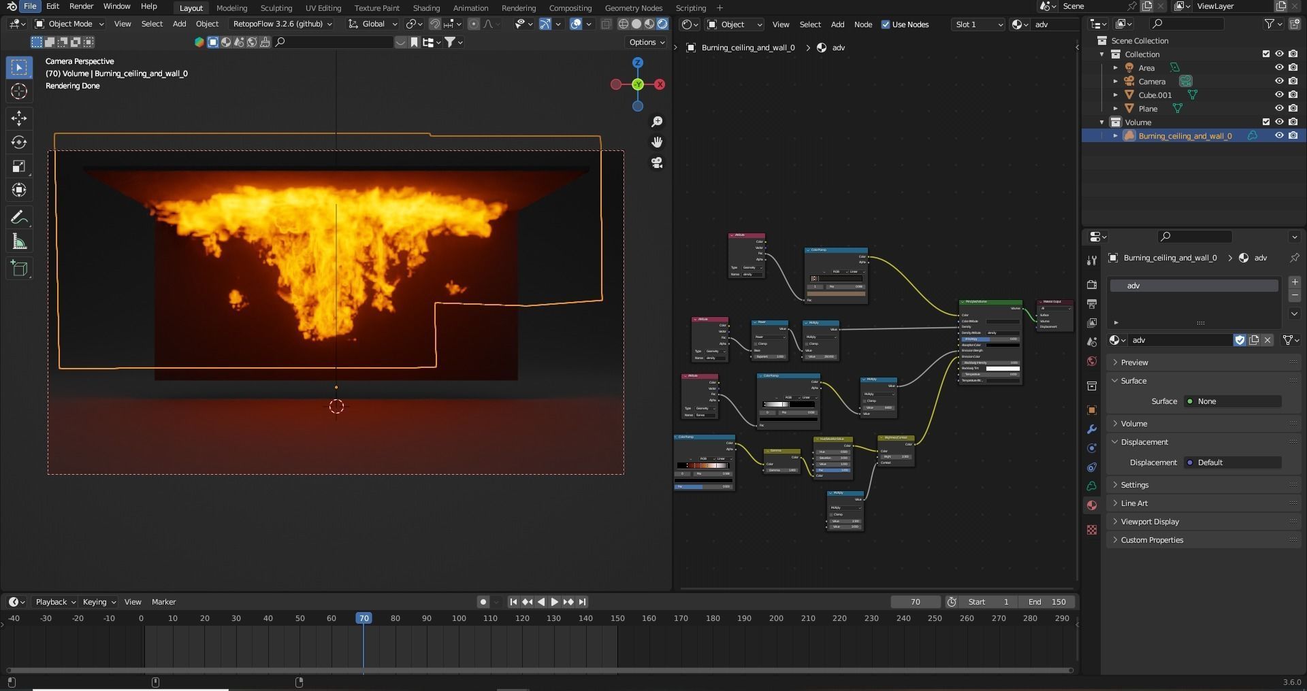The width and height of the screenshot is (1307, 691).
Task: Open viewport Options dropdown
Action: click(x=646, y=42)
